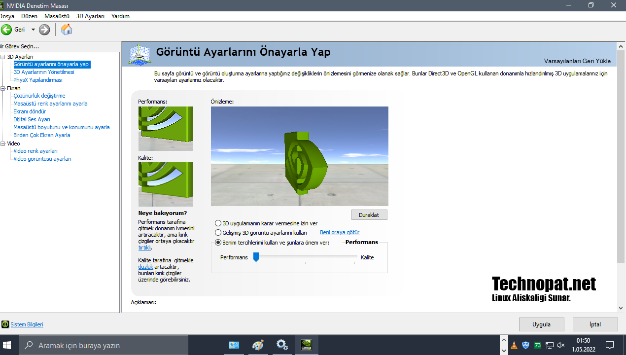
Task: Open the Masaüstü menu
Action: (x=57, y=16)
